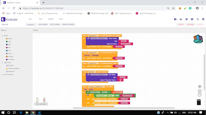Open the TEST menu
206x115 pixels.
point(40,19)
